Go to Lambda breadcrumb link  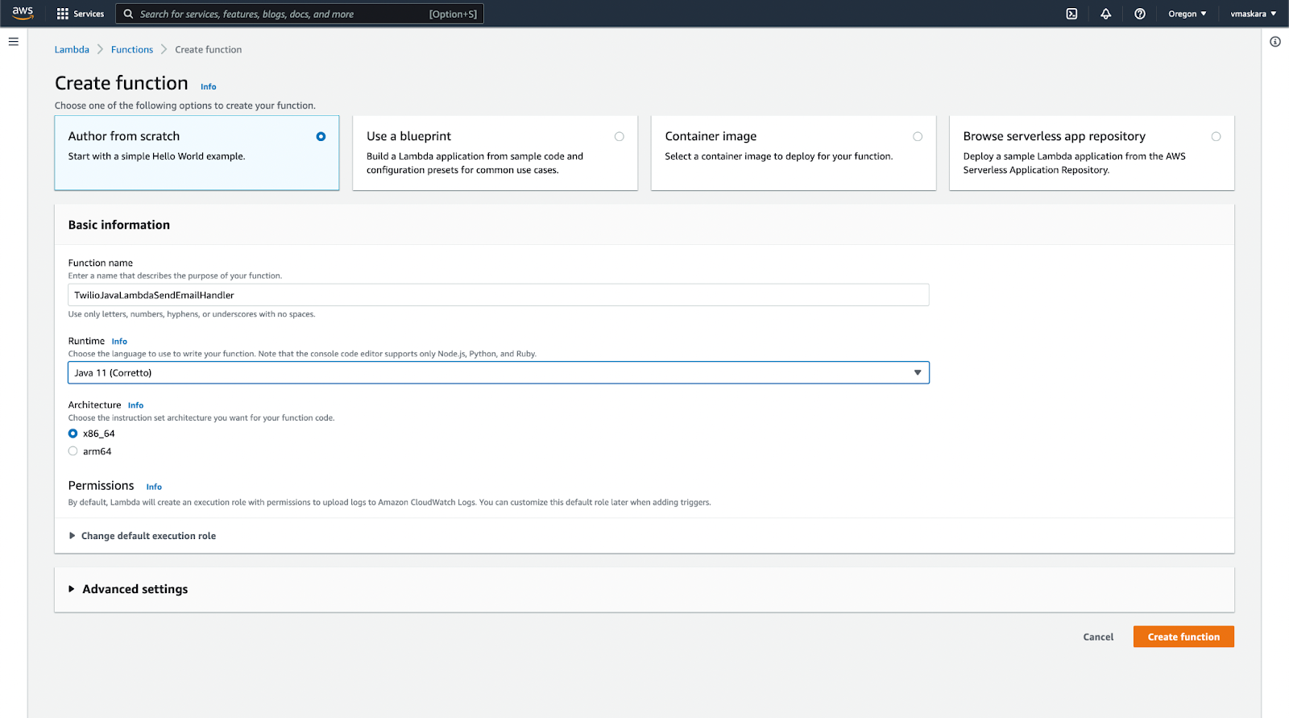pyautogui.click(x=72, y=49)
